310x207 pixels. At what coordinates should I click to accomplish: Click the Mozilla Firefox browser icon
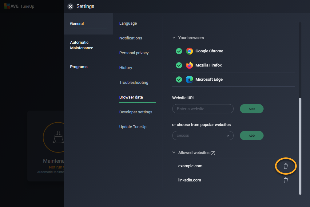(x=189, y=65)
